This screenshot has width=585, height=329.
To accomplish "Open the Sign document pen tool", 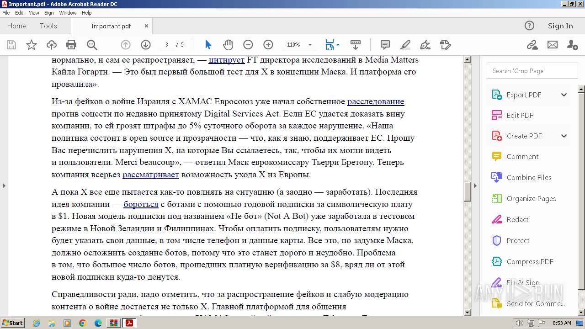I will coord(425,45).
